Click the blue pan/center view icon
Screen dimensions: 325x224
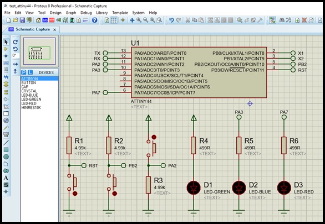click(x=132, y=20)
